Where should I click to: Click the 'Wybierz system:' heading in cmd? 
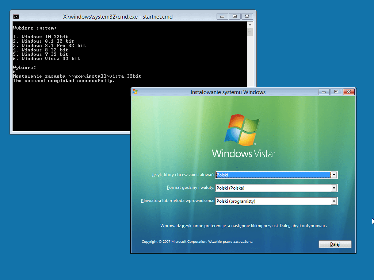(x=35, y=28)
